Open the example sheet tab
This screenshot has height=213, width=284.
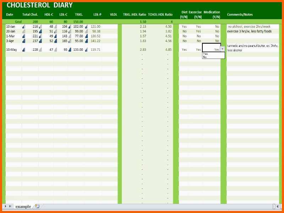[23, 207]
